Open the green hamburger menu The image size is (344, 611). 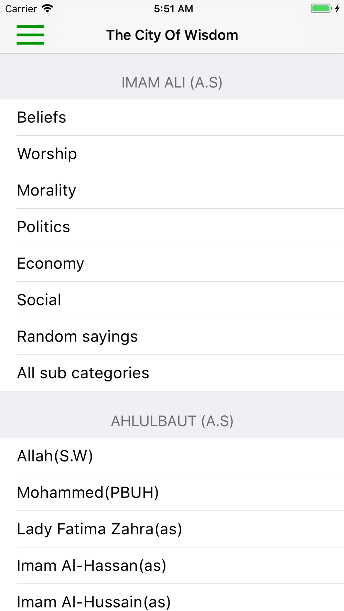(x=30, y=35)
